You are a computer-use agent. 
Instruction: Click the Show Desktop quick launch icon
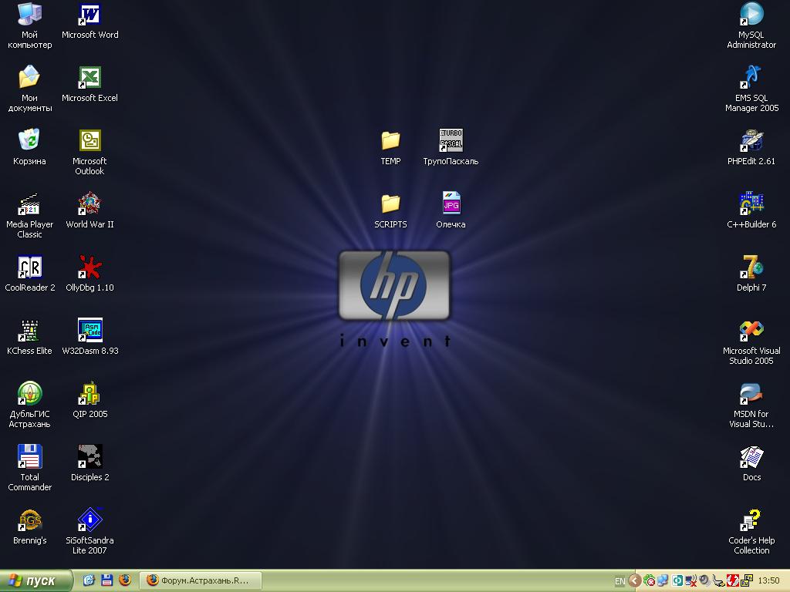89,580
